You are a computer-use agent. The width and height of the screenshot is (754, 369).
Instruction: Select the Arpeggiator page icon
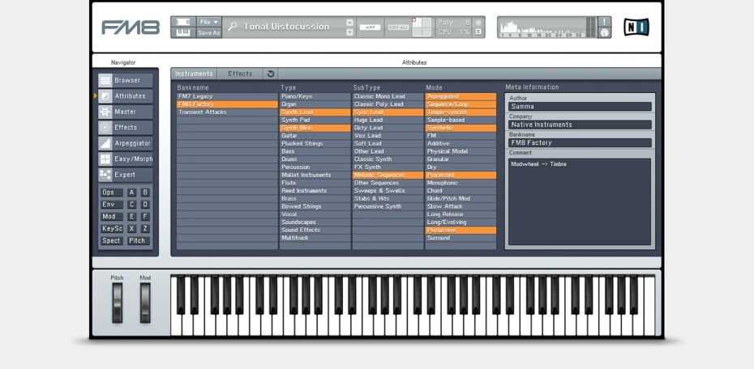tap(105, 143)
